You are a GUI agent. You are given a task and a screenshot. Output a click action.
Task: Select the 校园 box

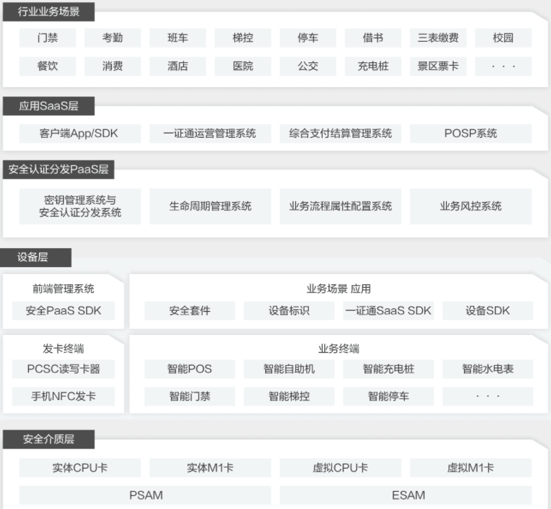pyautogui.click(x=503, y=38)
